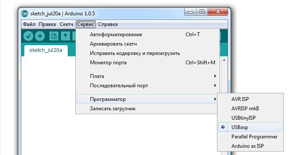Click Записать загрузчик menu entry
The width and height of the screenshot is (289, 155).
(x=147, y=109)
